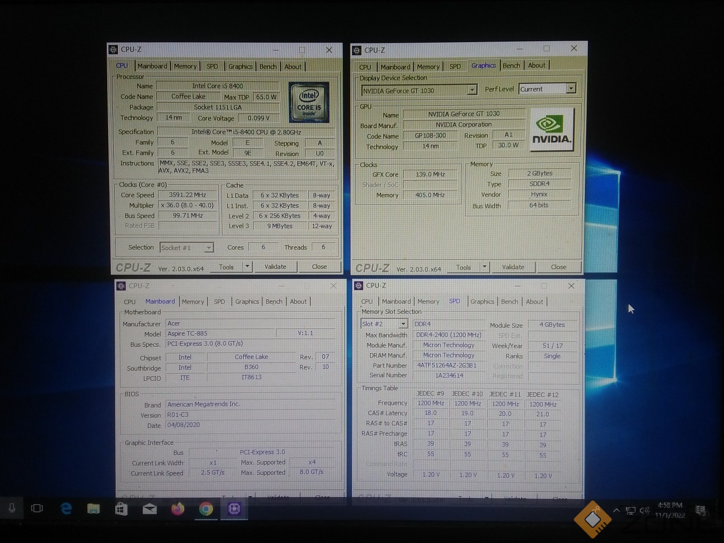Click the Intel Core i5 logo

point(309,102)
